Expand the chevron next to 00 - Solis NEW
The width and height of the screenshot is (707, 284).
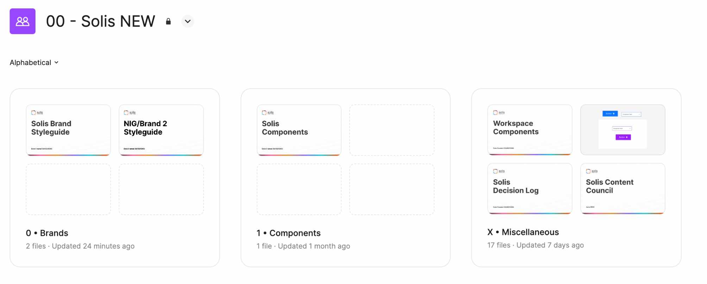tap(188, 21)
